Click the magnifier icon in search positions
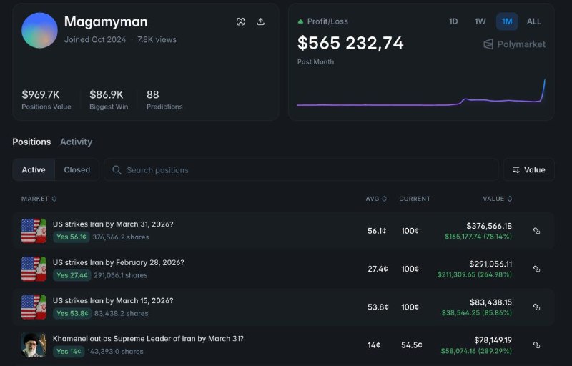Screen dimensions: 572x366 [117, 170]
